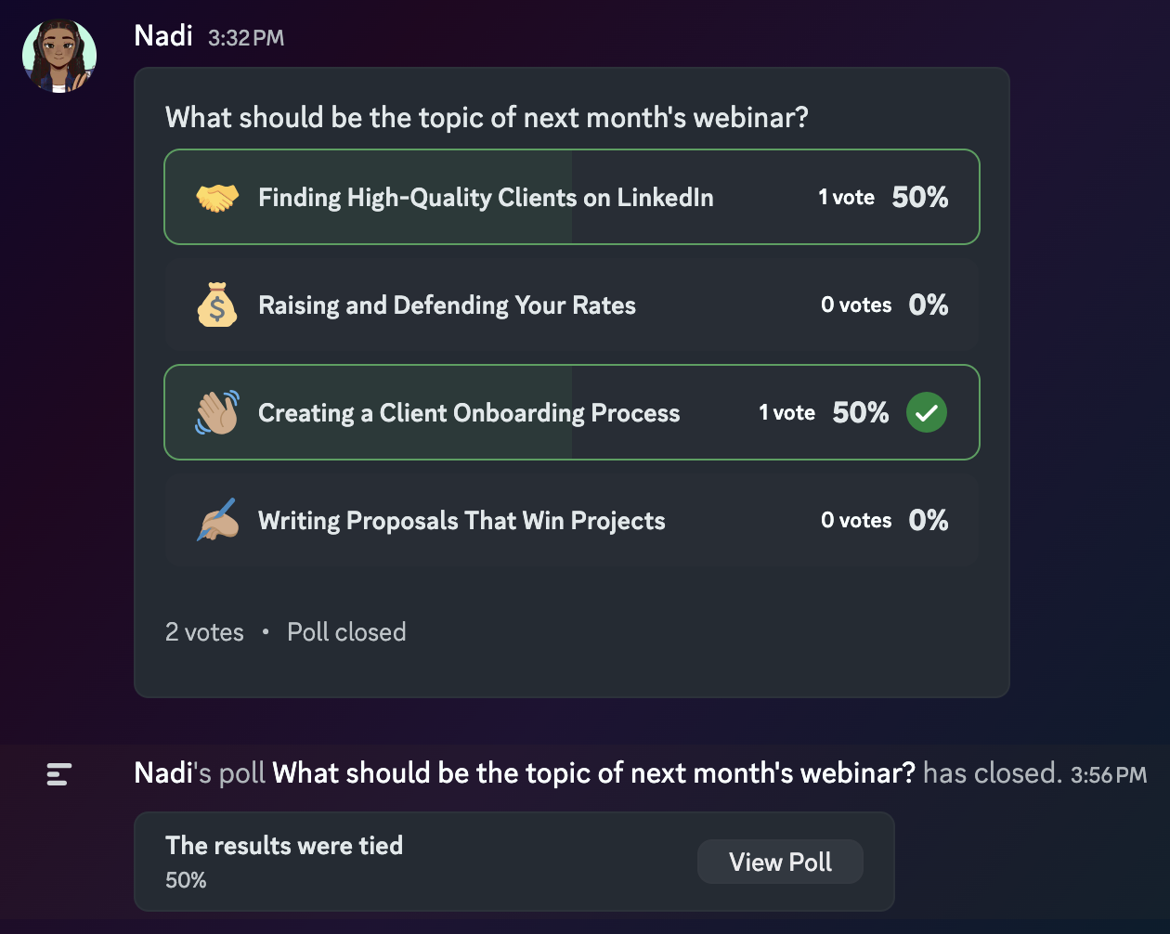
Task: Click the embed icon next to the closed poll notice
Action: click(58, 773)
